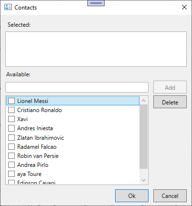Tick the aya Toure checkbox
Viewport: 192px width, 206px height.
pos(11,174)
